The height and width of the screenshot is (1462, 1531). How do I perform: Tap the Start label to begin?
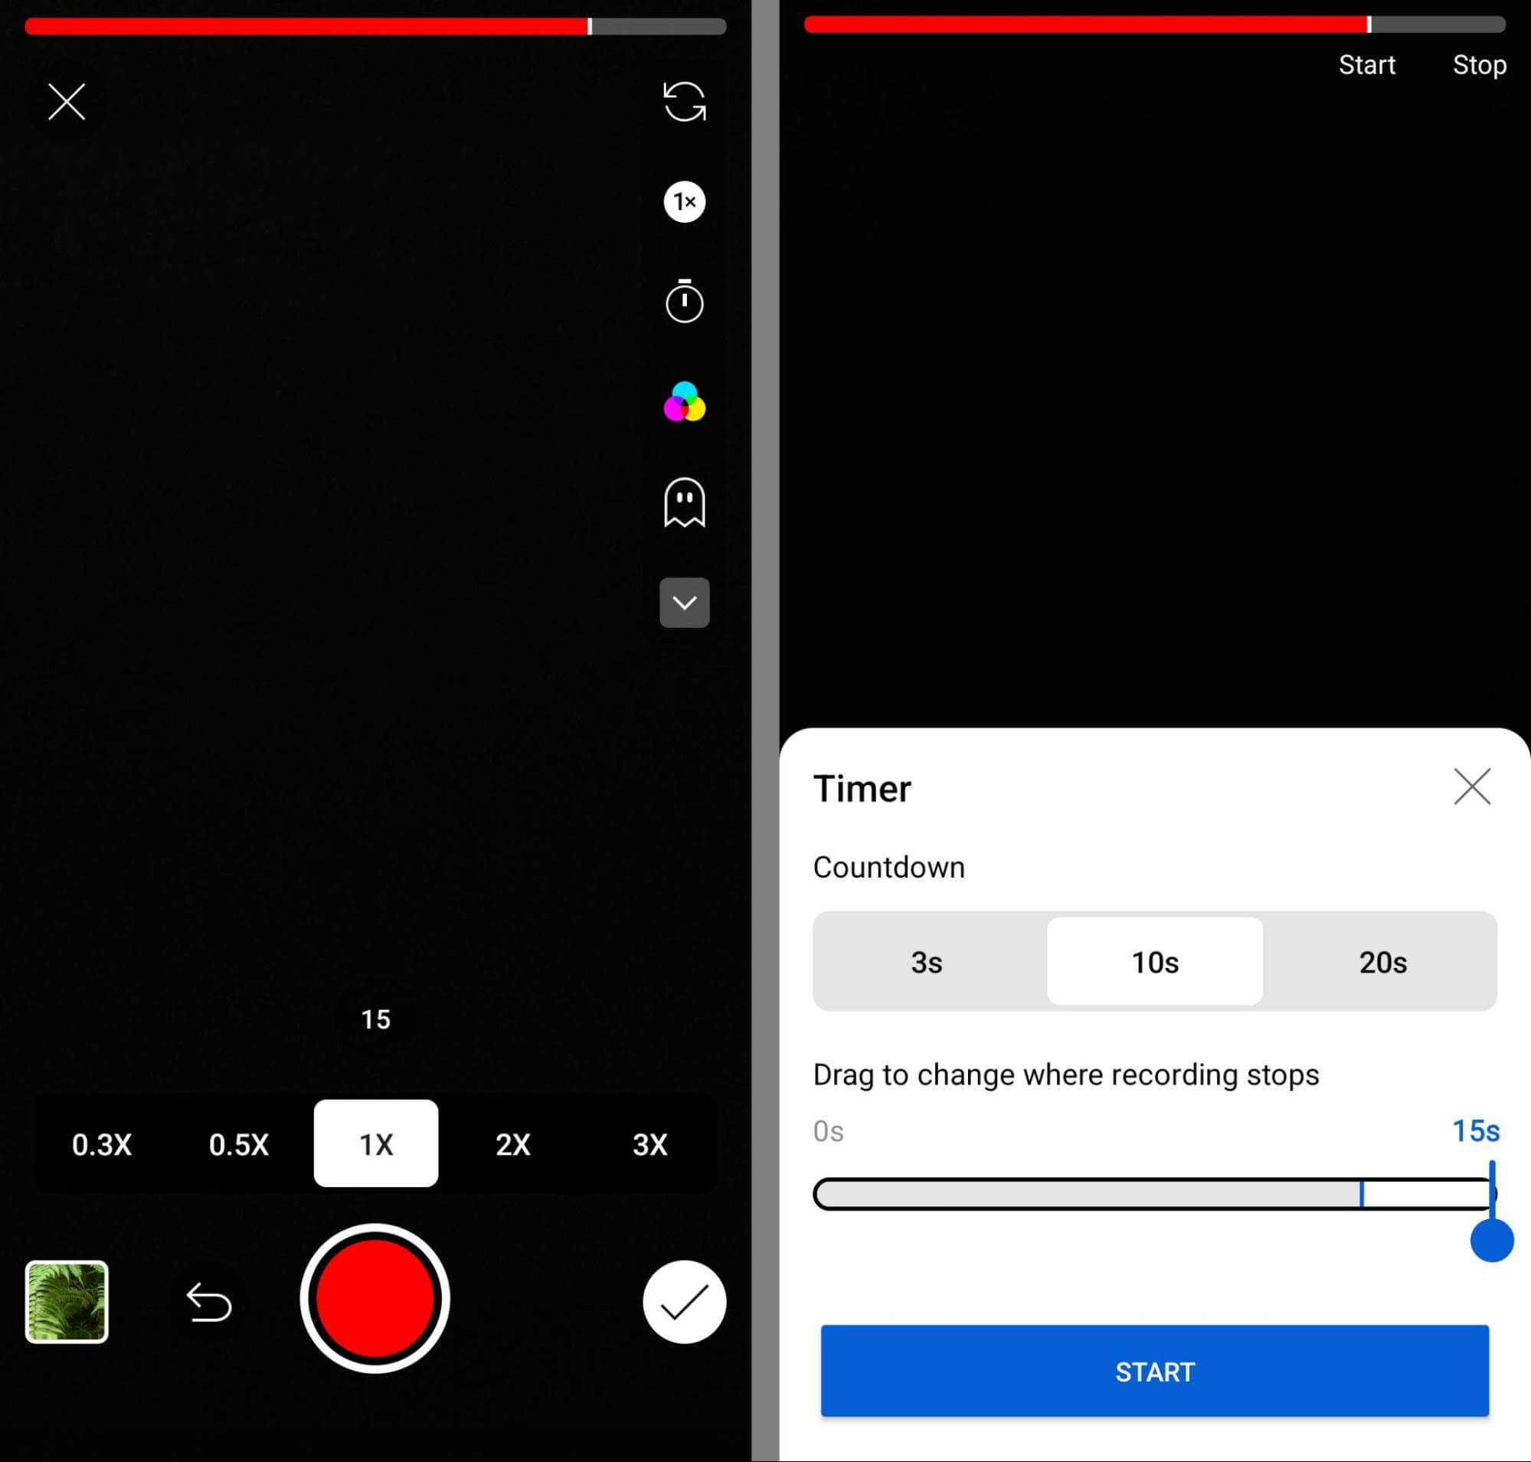click(x=1366, y=66)
